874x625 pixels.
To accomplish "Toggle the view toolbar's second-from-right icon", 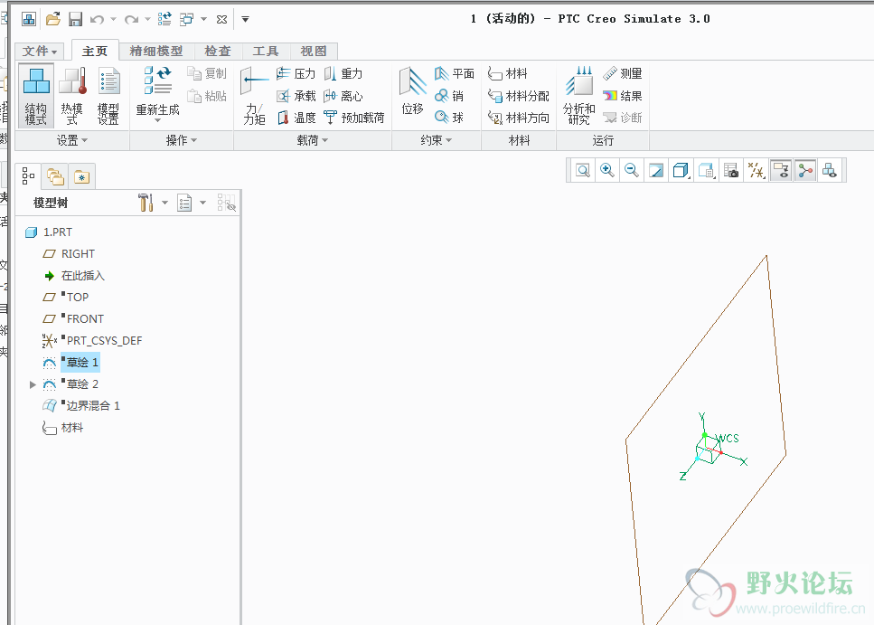I will (x=805, y=170).
